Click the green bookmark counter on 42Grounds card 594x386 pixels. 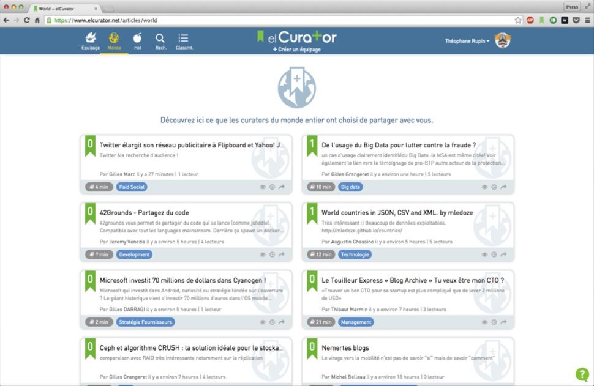pos(90,213)
